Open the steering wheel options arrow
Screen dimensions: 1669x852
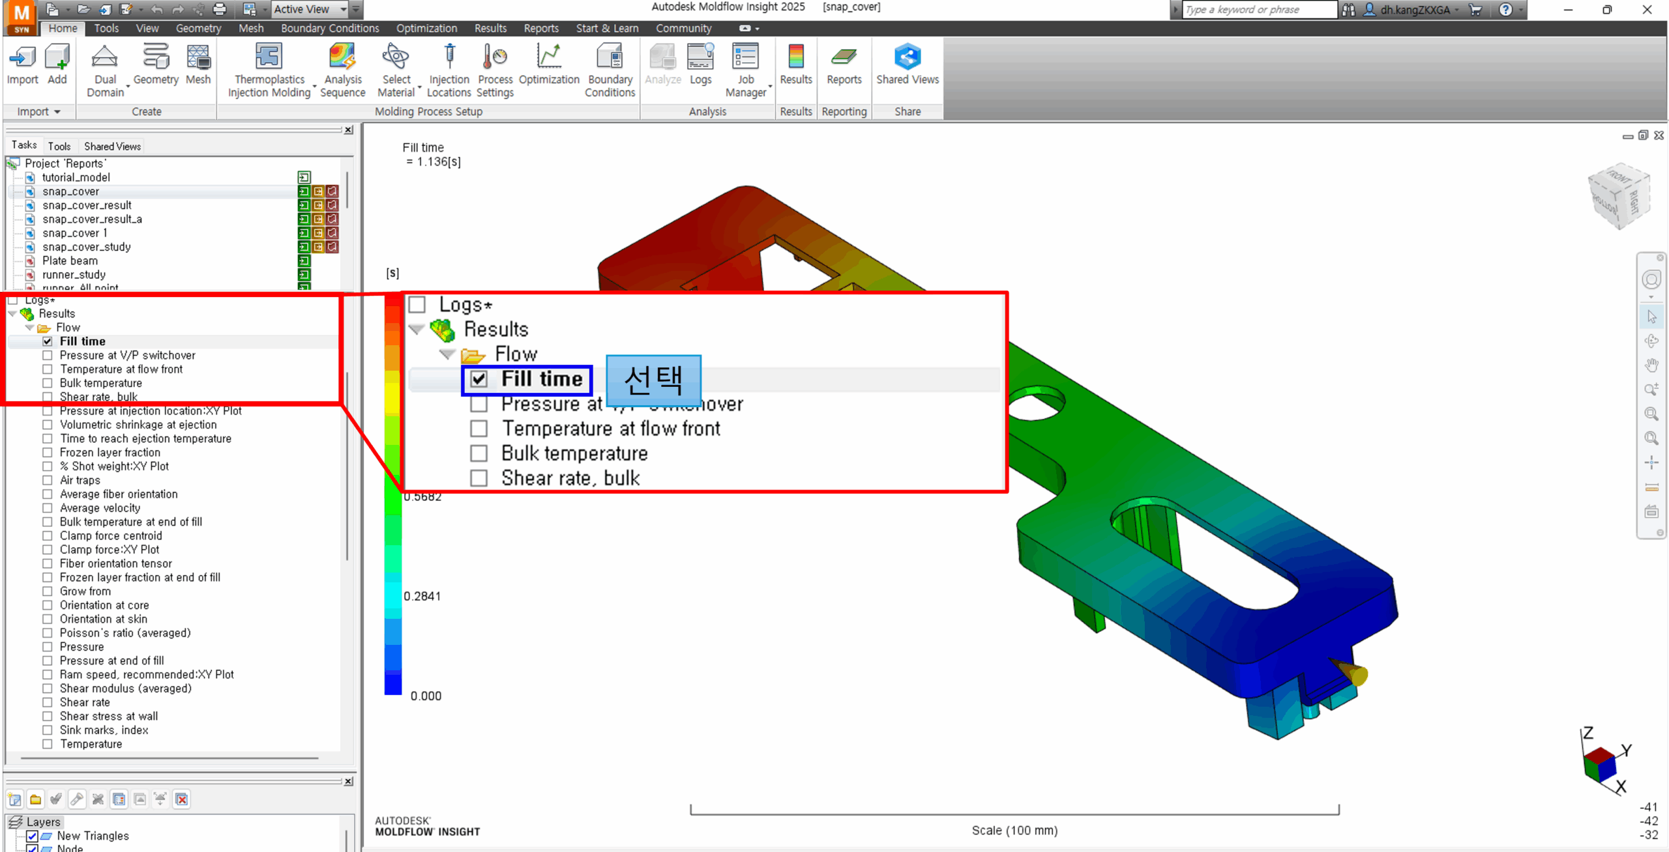pos(1651,297)
